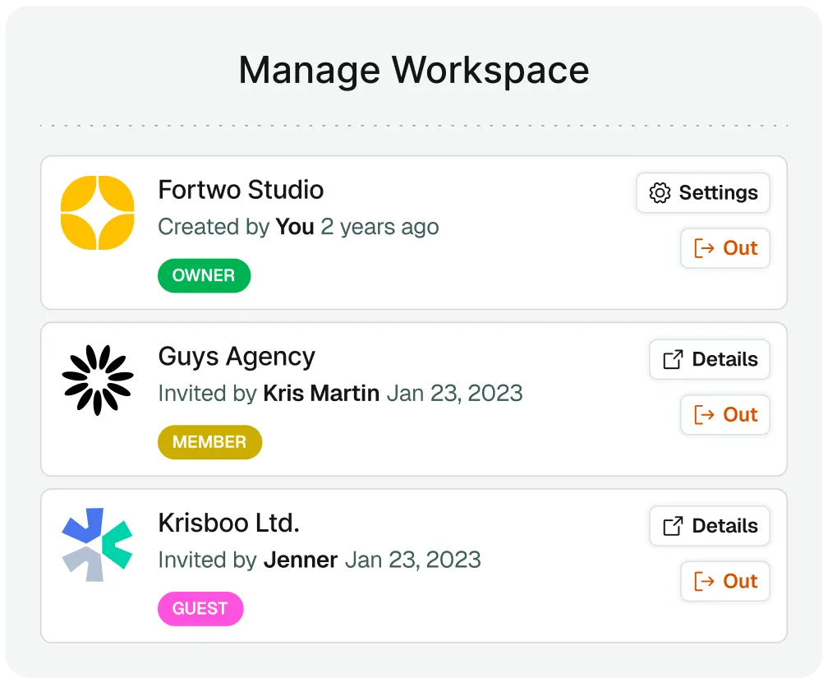This screenshot has height=678, width=828.
Task: Click the pink GUEST badge
Action: coord(200,608)
